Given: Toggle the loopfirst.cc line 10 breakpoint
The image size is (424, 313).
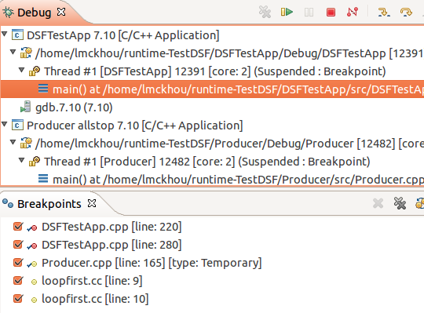Looking at the screenshot, I should pos(18,298).
